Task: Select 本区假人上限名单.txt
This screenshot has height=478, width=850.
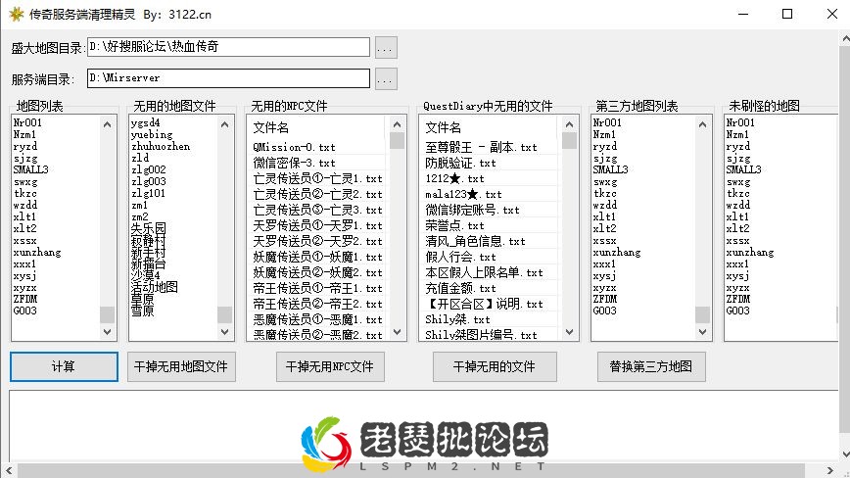Action: pyautogui.click(x=484, y=272)
